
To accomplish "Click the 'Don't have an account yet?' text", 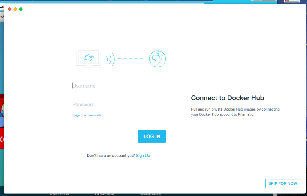I will (x=111, y=156).
